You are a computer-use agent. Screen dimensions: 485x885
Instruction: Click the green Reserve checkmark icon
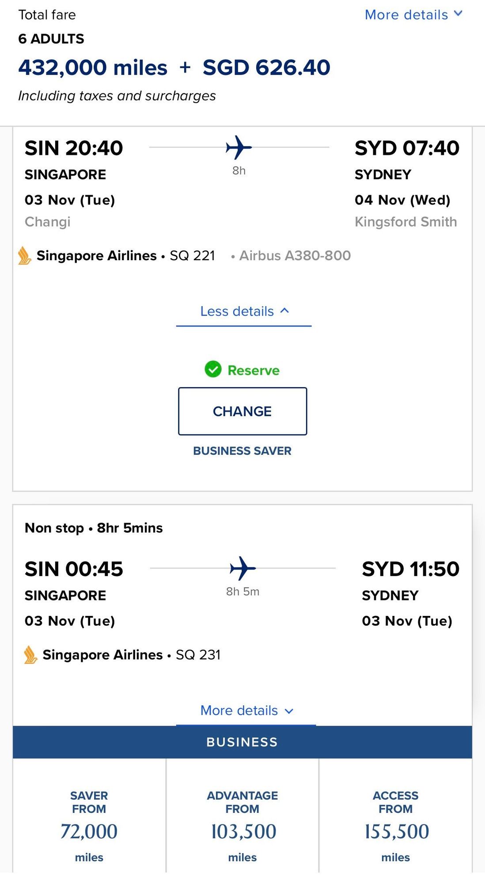click(x=213, y=369)
